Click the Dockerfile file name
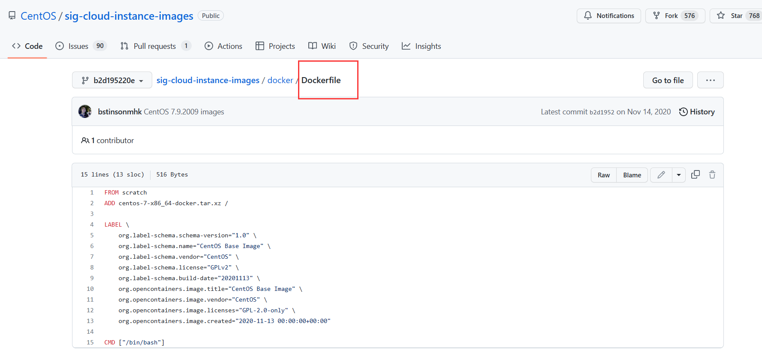 click(321, 80)
